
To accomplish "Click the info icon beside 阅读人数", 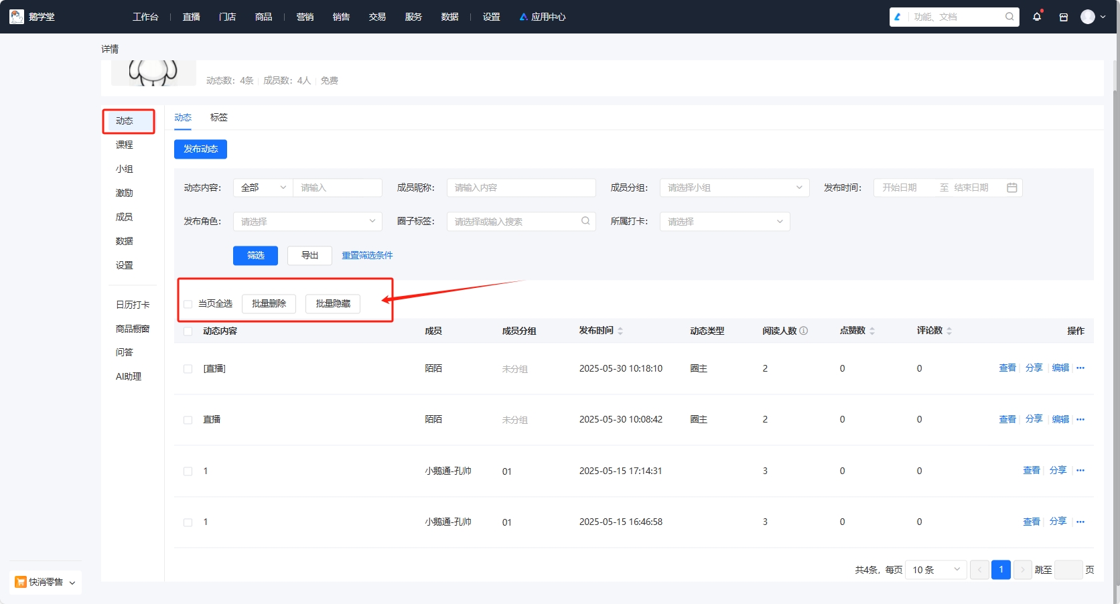I will pyautogui.click(x=804, y=331).
